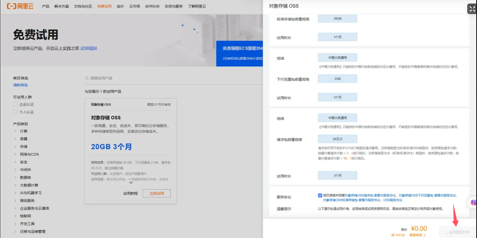Open the 合作伙伴 nav item

point(152,7)
